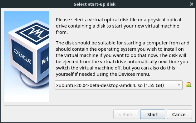Start the virtual machine with the Start button
The height and width of the screenshot is (123, 196).
point(153,114)
